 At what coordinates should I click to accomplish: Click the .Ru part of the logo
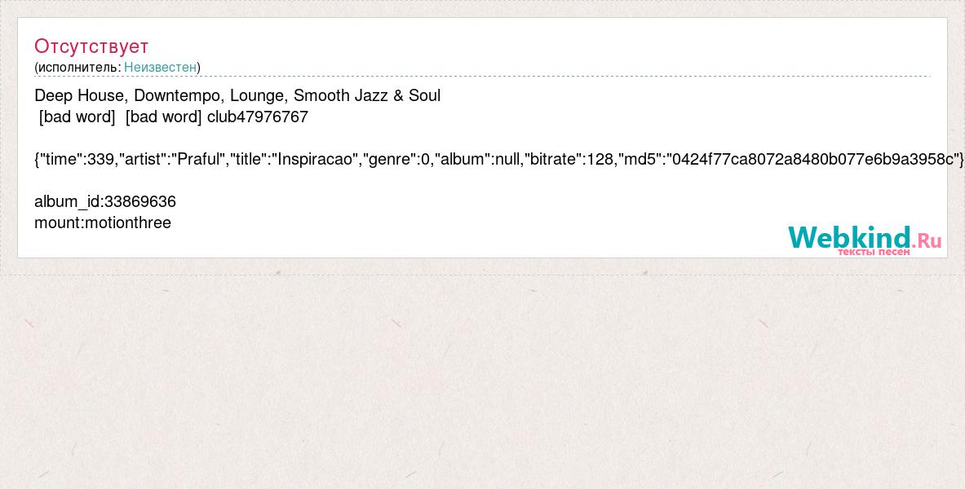click(927, 240)
